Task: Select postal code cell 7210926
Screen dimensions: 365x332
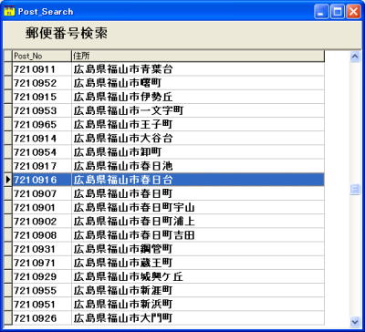Action: click(42, 318)
